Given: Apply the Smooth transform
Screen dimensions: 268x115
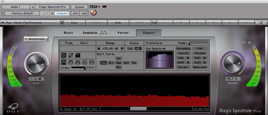Looking at the screenshot, I should click(x=183, y=53).
